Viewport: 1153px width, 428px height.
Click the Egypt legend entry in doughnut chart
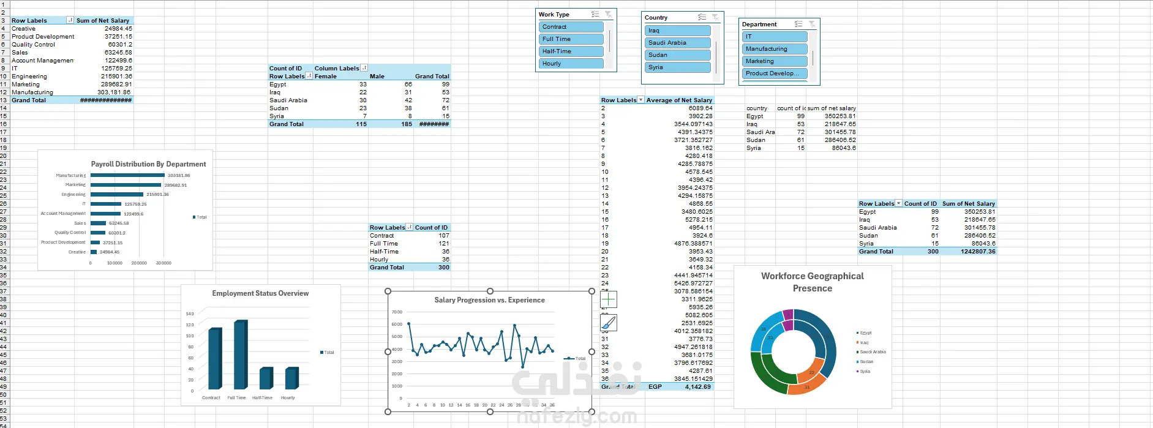(x=864, y=333)
